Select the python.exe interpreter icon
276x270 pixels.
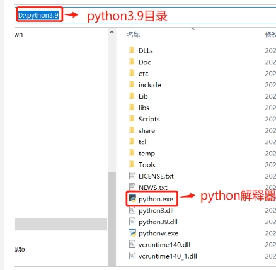(x=132, y=198)
